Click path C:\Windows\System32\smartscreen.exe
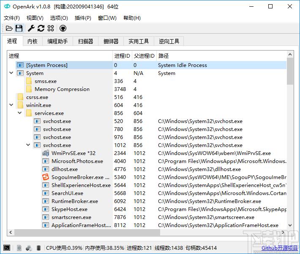The width and height of the screenshot is (300, 254). coord(206,217)
